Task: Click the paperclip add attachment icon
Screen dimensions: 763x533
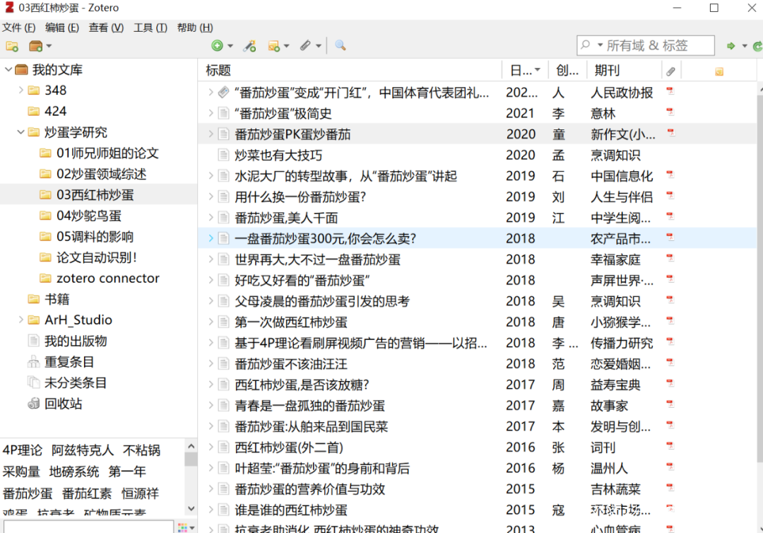Action: pyautogui.click(x=305, y=46)
